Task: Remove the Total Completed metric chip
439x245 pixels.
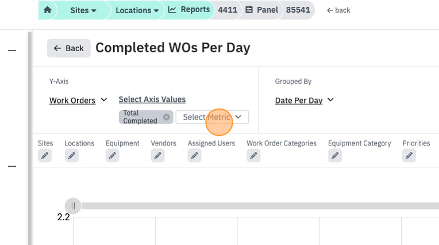Action: click(x=166, y=117)
